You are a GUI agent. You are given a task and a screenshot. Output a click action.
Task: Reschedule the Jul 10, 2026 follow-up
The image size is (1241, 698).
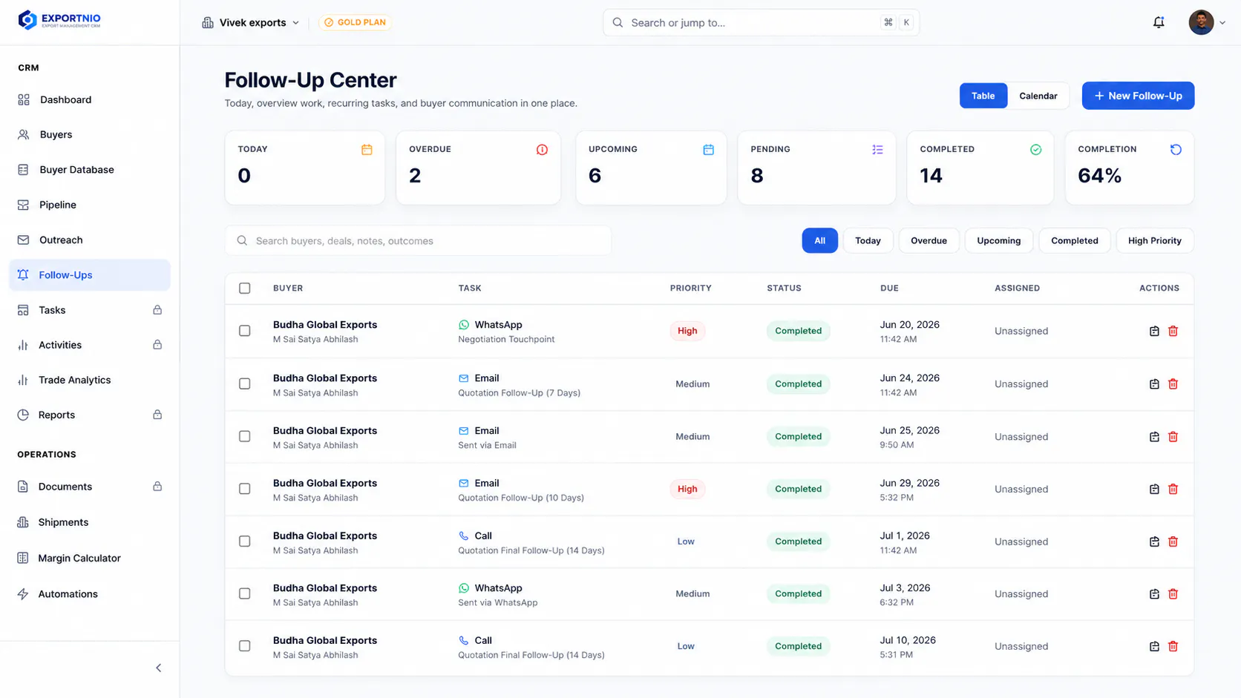pos(1154,647)
